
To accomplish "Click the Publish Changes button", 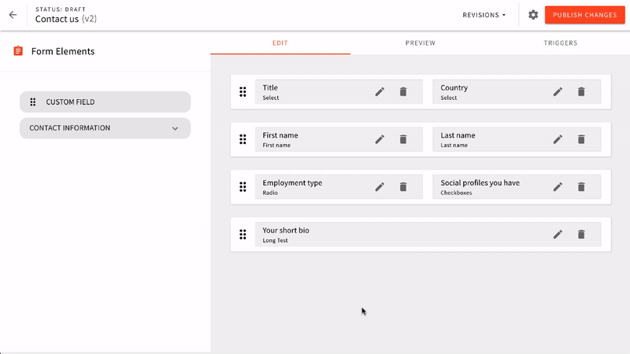I will click(584, 15).
